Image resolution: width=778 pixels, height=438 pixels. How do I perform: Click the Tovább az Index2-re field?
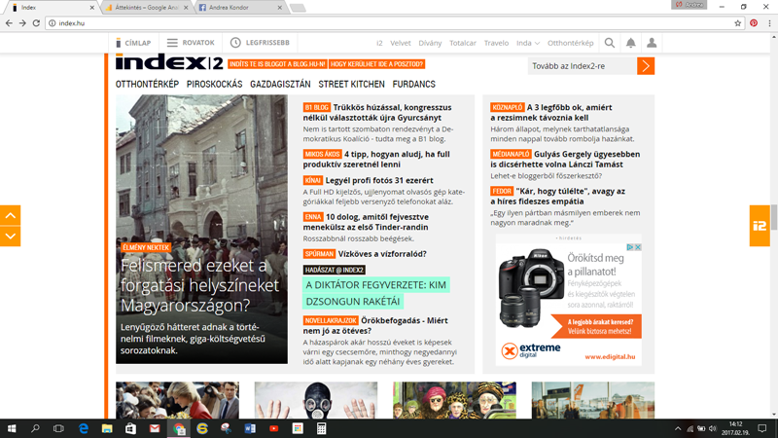pyautogui.click(x=583, y=66)
